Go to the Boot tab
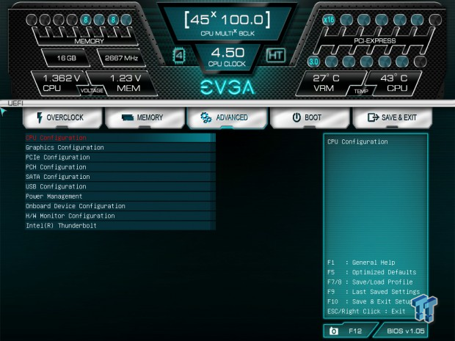The image size is (455, 341). pos(310,118)
